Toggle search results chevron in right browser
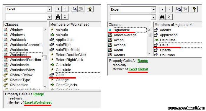The image size is (206, 111). (x=169, y=17)
